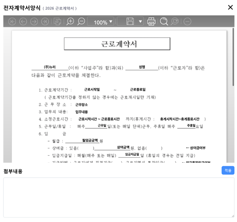Viewport: 237px width, 222px height.
Task: Select the 근로시작일 field in the contract
Action: coord(92,89)
